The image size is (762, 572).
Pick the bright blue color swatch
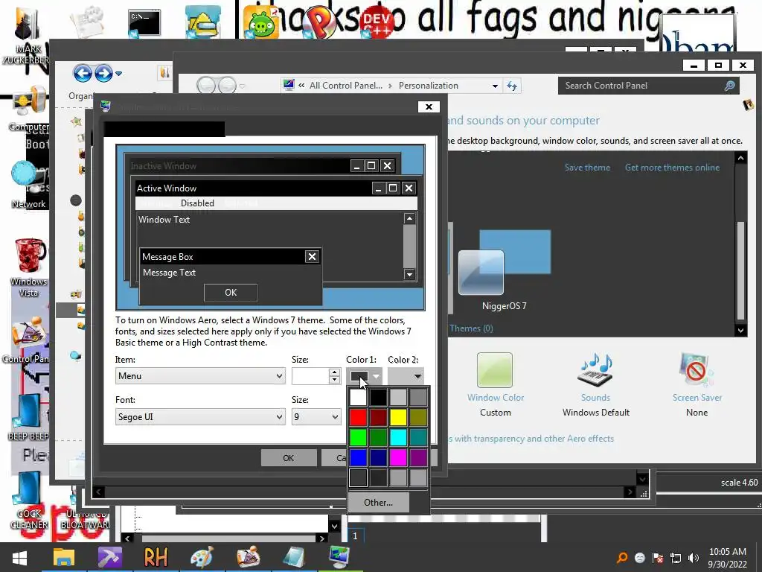pos(358,457)
